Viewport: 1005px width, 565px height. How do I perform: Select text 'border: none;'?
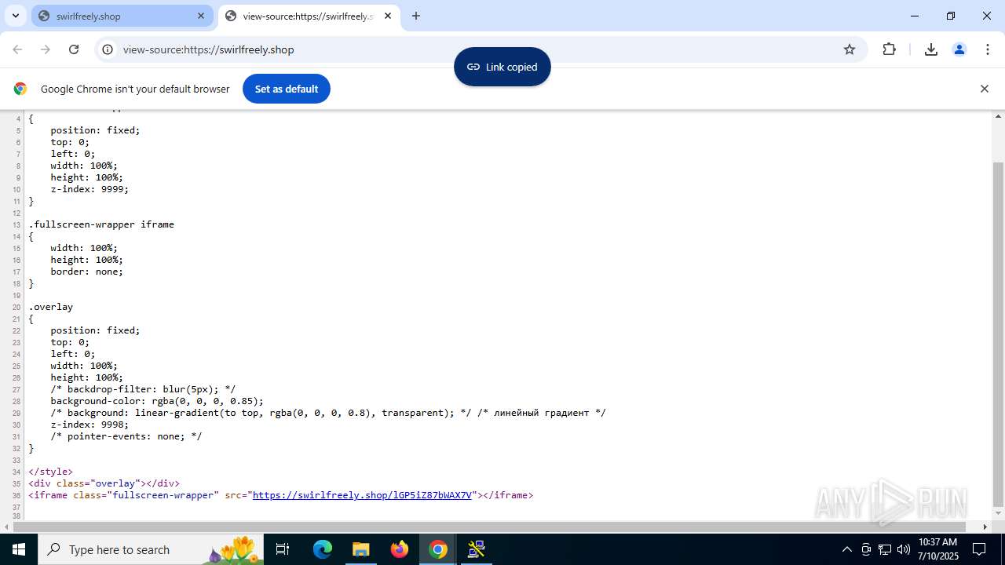tap(87, 272)
